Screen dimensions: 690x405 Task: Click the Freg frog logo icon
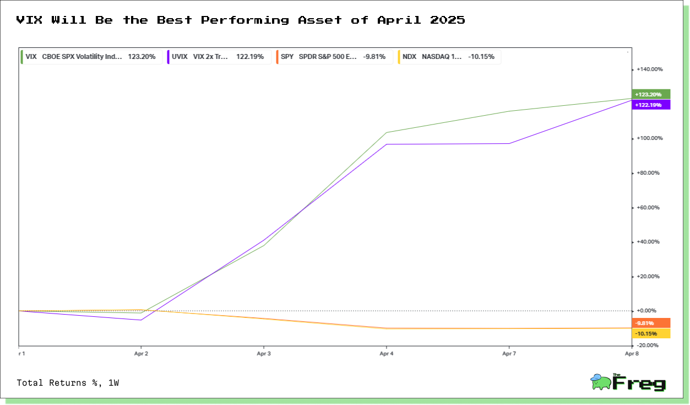pyautogui.click(x=600, y=382)
